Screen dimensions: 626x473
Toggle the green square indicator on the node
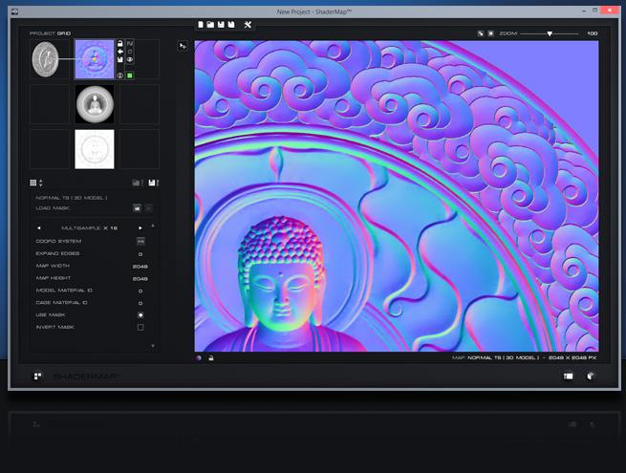pos(130,75)
